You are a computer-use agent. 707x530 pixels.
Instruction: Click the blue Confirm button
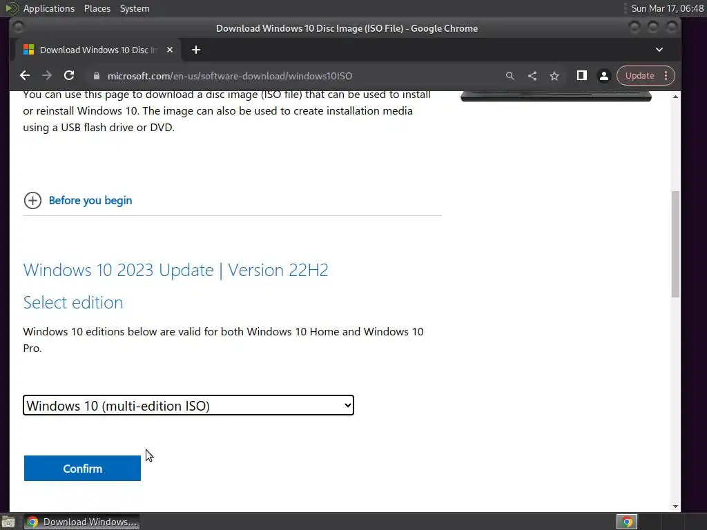(x=82, y=469)
